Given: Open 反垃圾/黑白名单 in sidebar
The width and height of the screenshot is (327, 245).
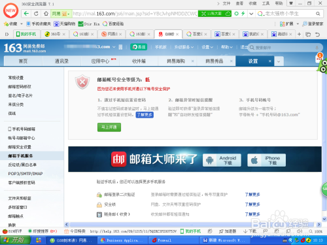Looking at the screenshot, I should (22, 165).
